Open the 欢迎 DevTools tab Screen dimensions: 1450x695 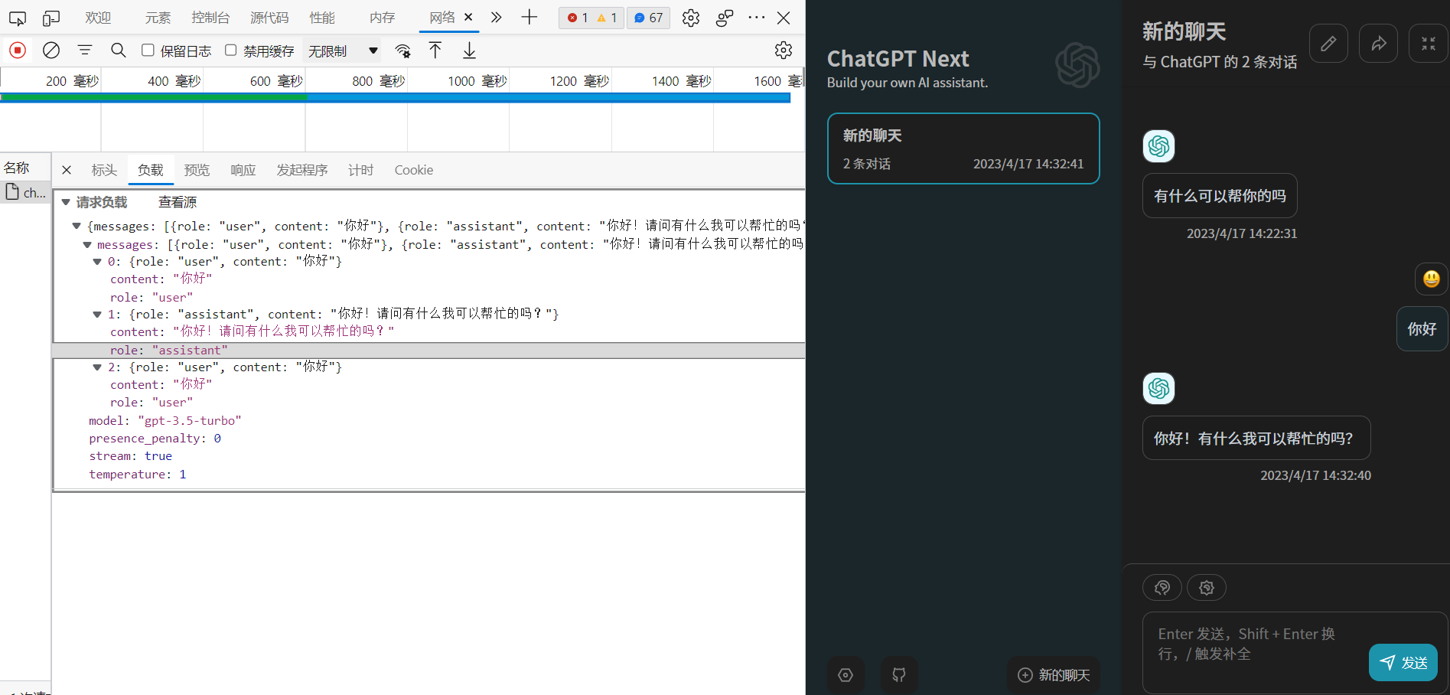click(x=98, y=18)
